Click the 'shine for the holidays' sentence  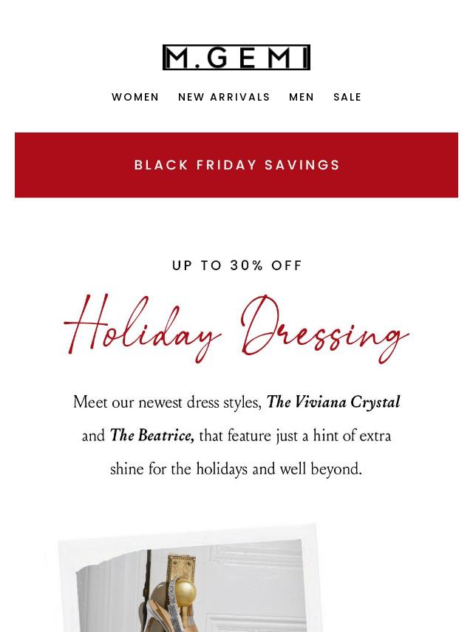click(236, 469)
